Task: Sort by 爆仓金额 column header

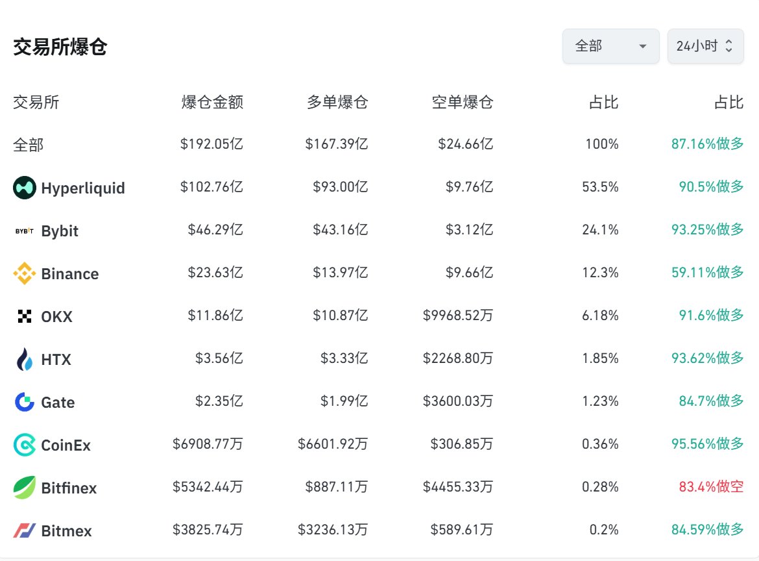Action: point(212,103)
